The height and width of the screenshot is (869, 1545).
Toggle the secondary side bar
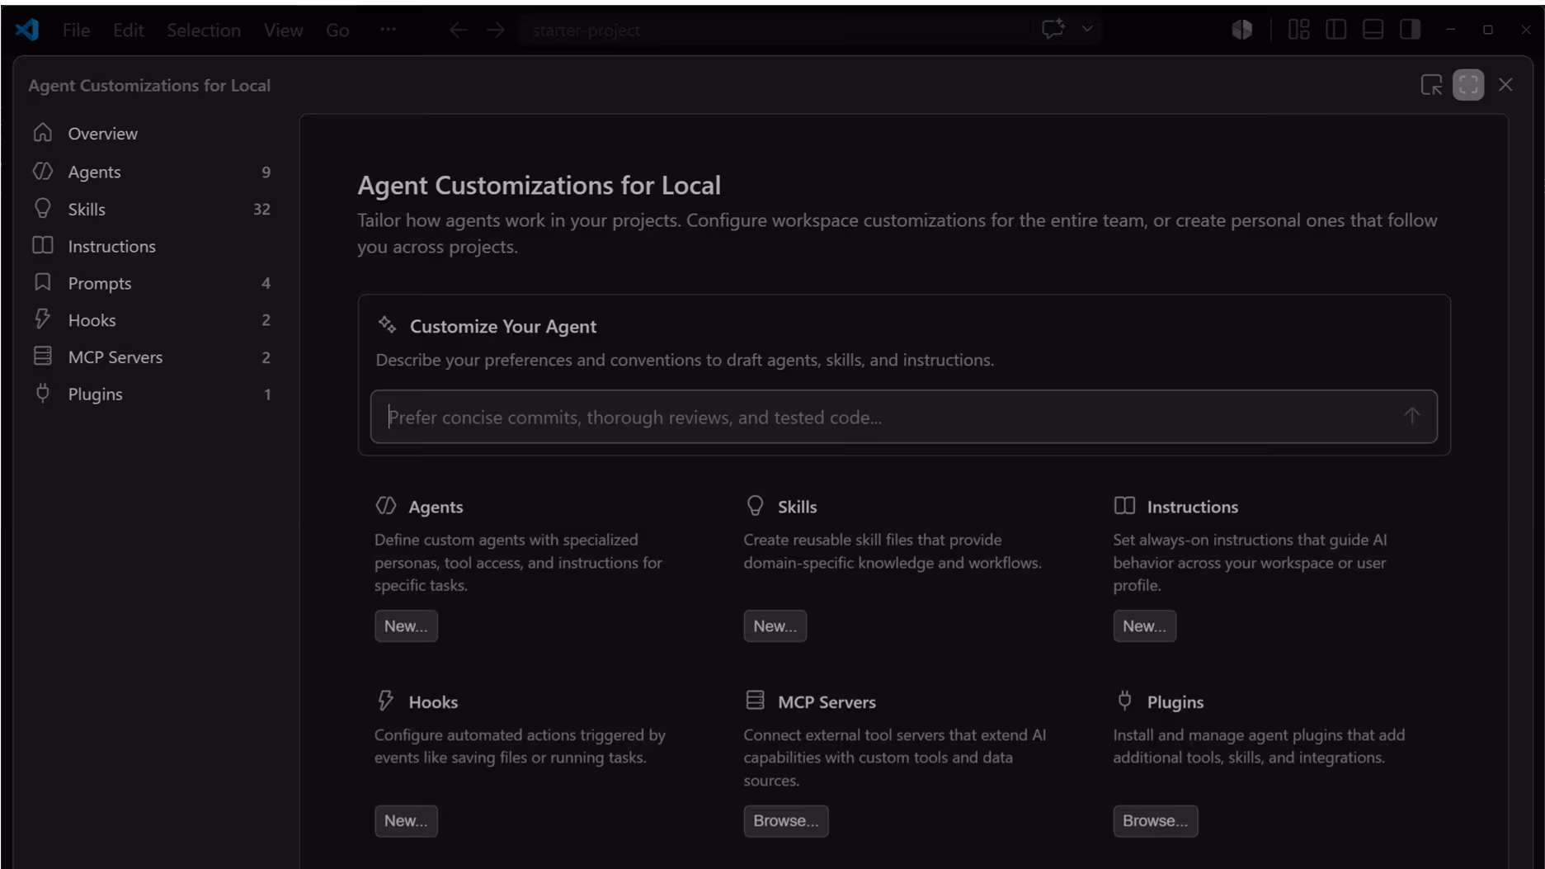(1411, 30)
